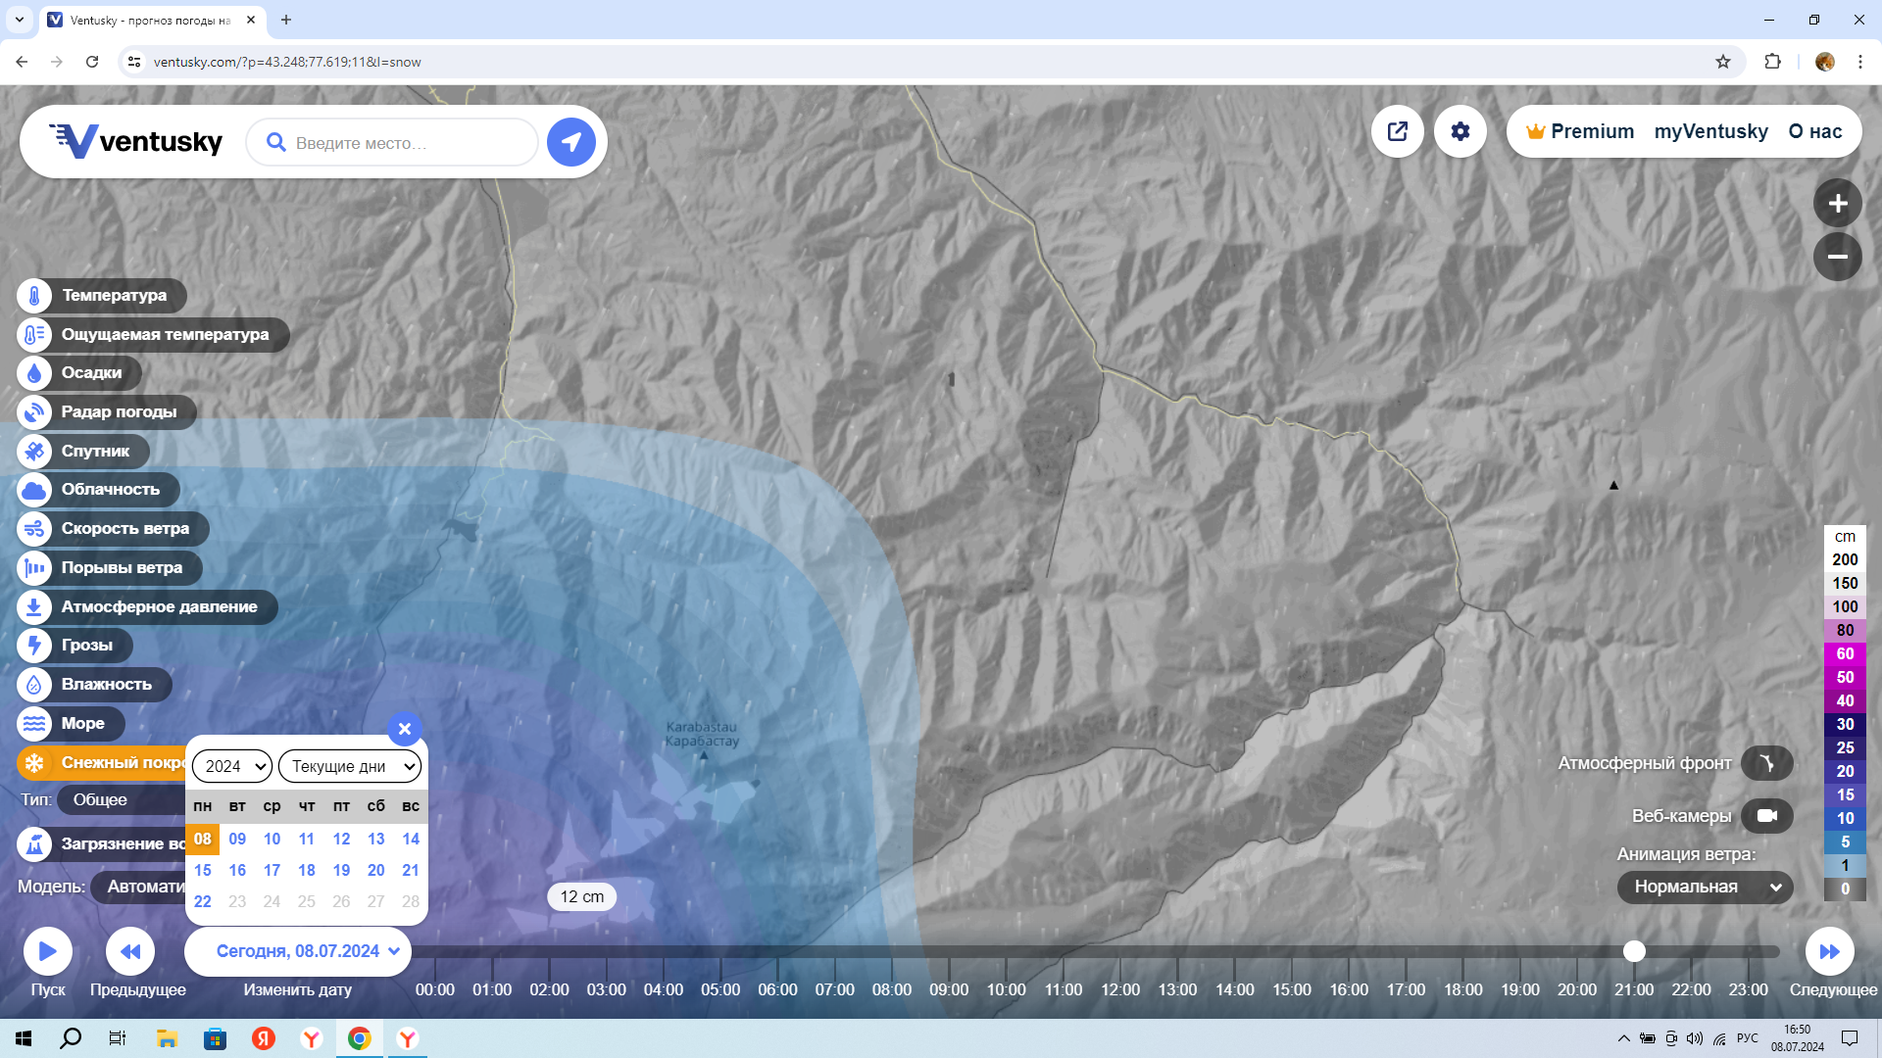Select the Humidity (Влажность) layer icon
1882x1058 pixels.
click(34, 685)
